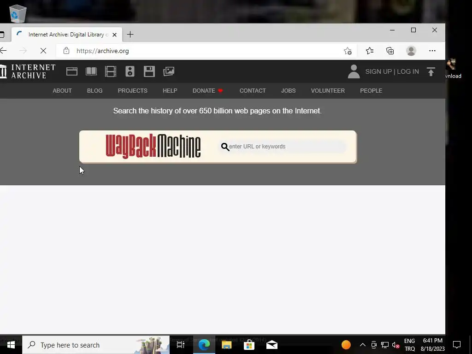Open Mail app from taskbar
Viewport: 472px width, 354px height.
272,345
